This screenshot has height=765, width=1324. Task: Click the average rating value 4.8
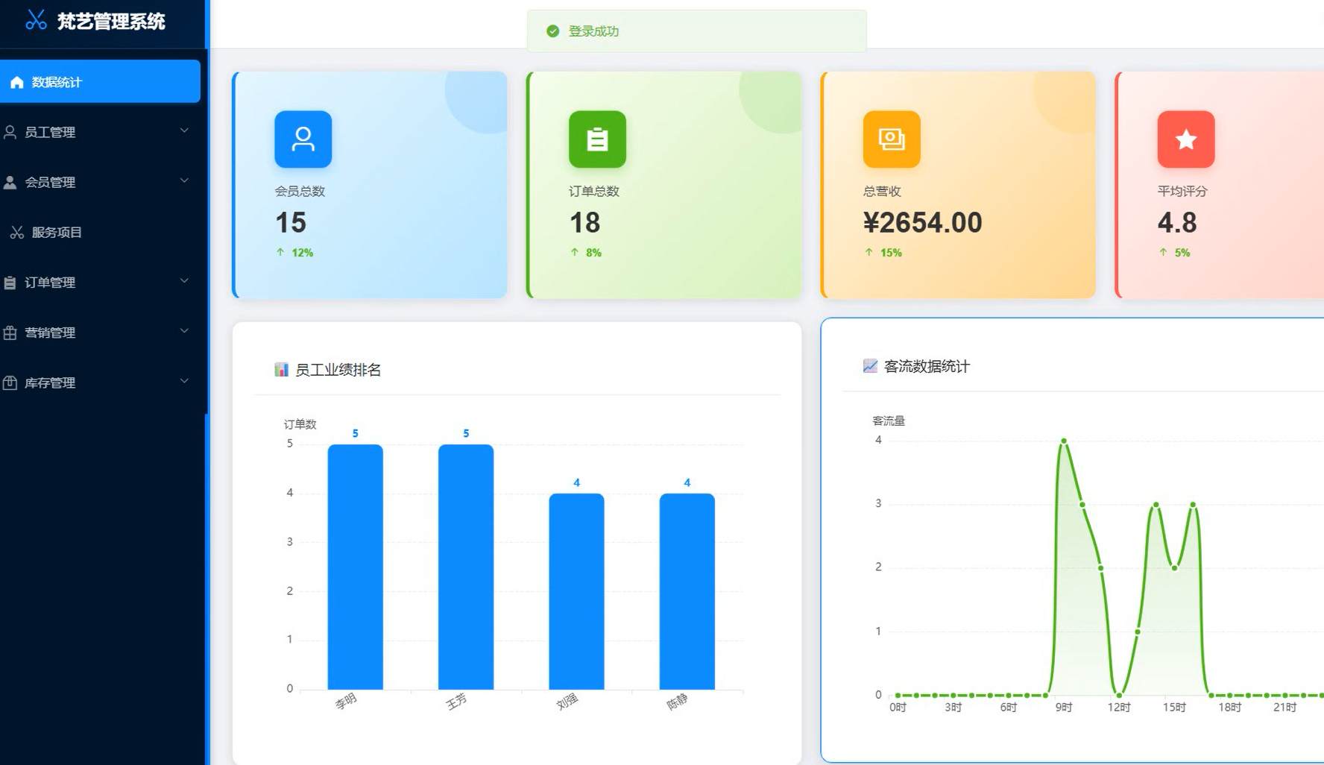(x=1177, y=222)
